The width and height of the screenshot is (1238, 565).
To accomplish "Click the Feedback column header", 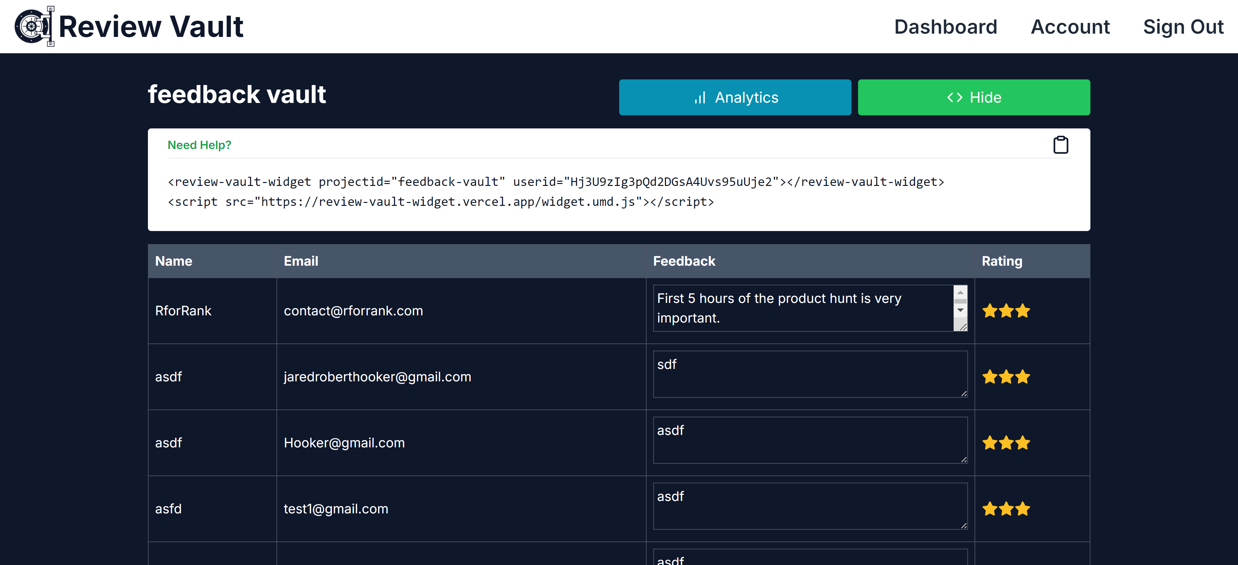I will point(683,261).
